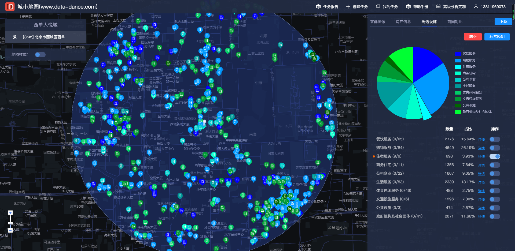Open 任务报告 from the top bar

327,7
